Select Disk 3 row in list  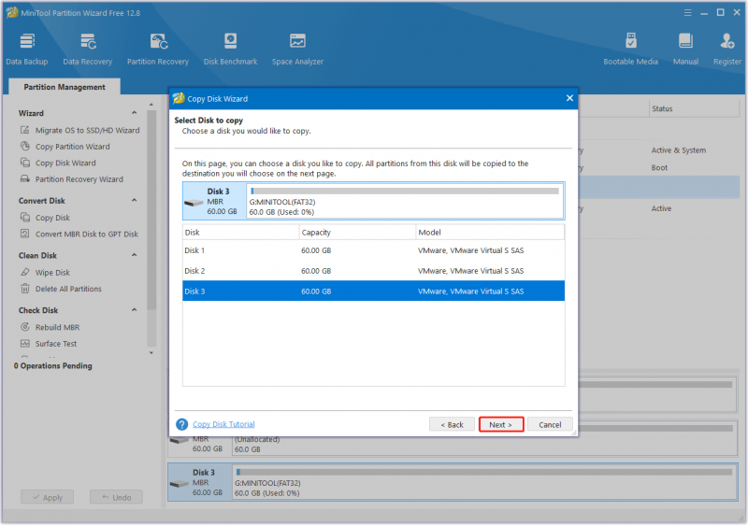[x=373, y=291]
